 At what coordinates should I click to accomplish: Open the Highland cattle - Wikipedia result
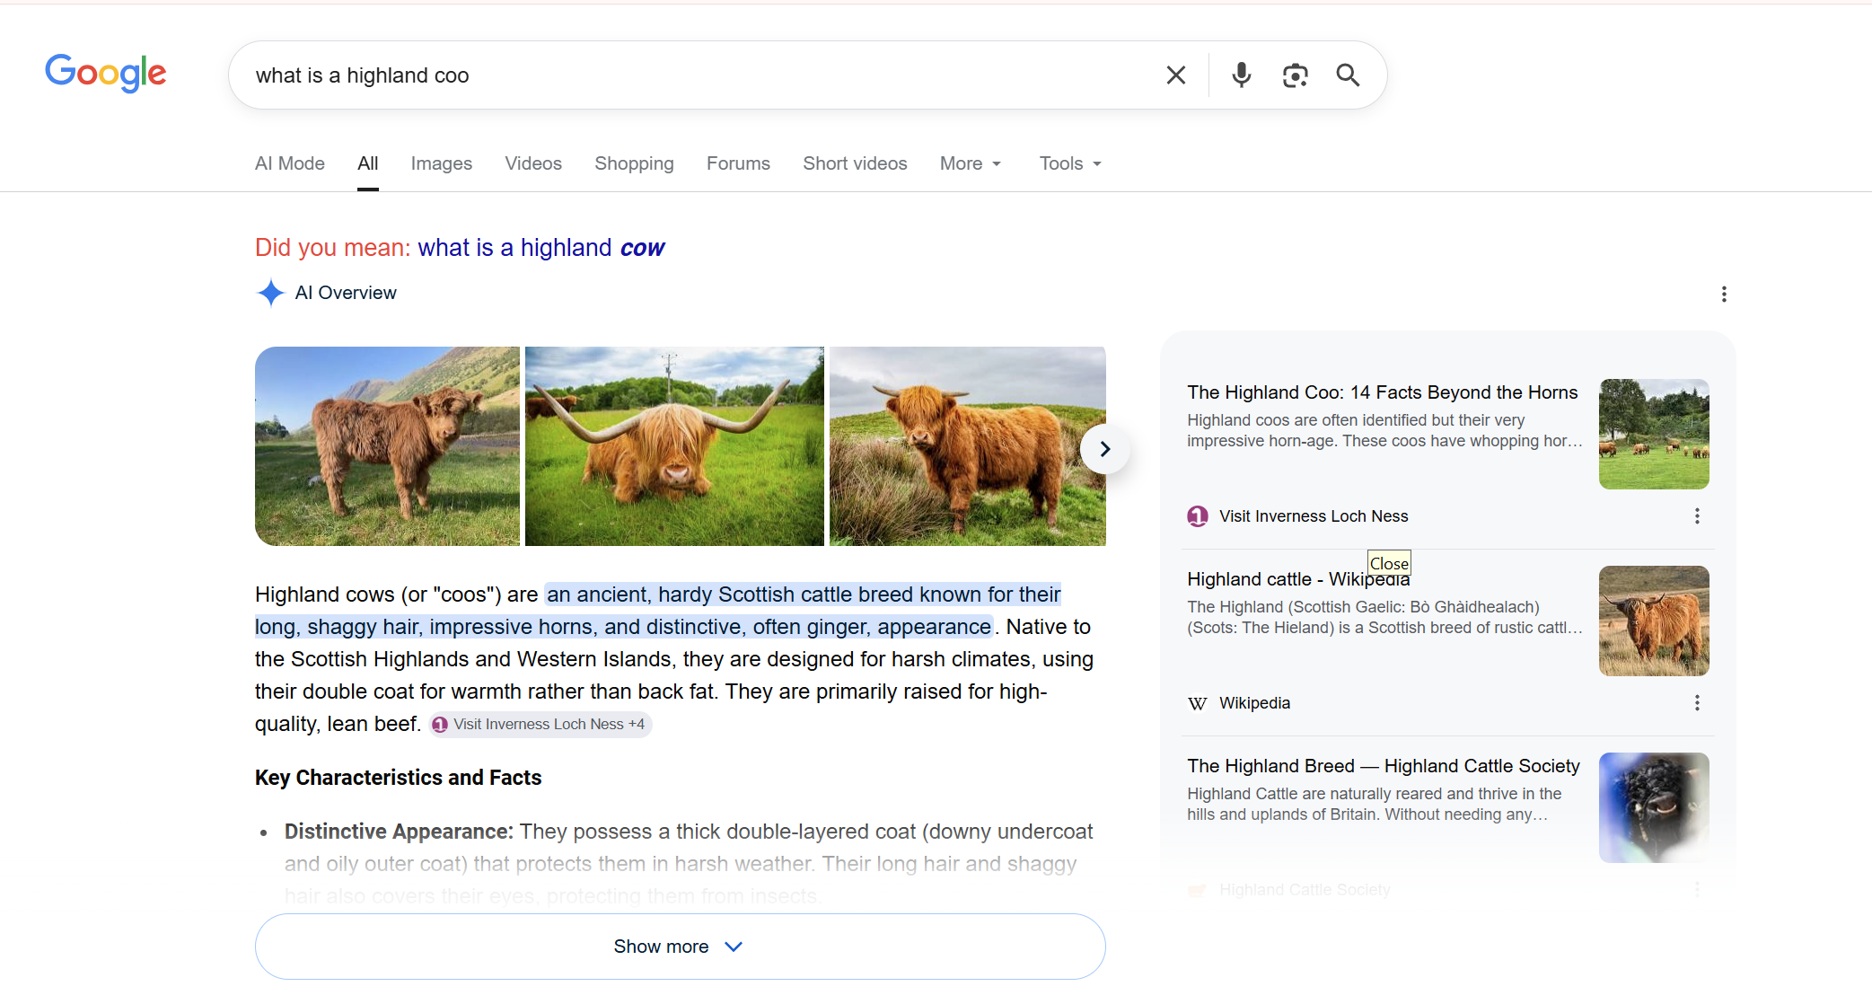[1298, 579]
